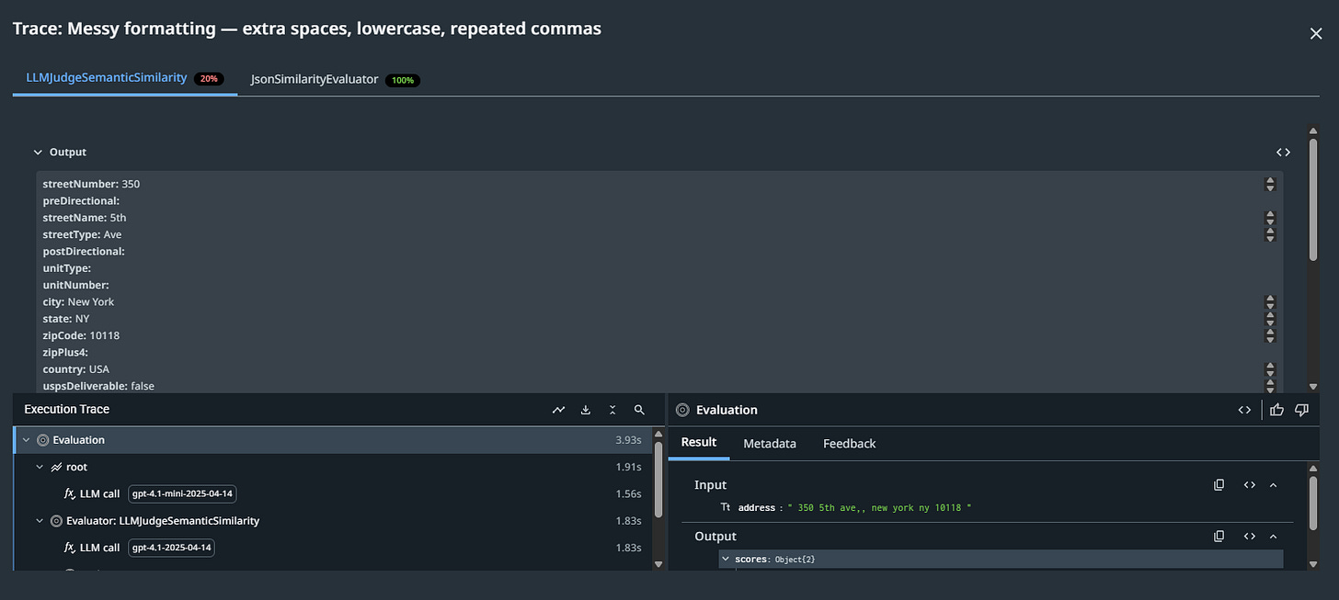This screenshot has height=600, width=1339.
Task: Copy the Input section contents
Action: pos(1219,485)
